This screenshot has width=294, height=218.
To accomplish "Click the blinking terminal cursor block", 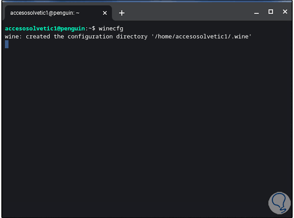I will (7, 44).
